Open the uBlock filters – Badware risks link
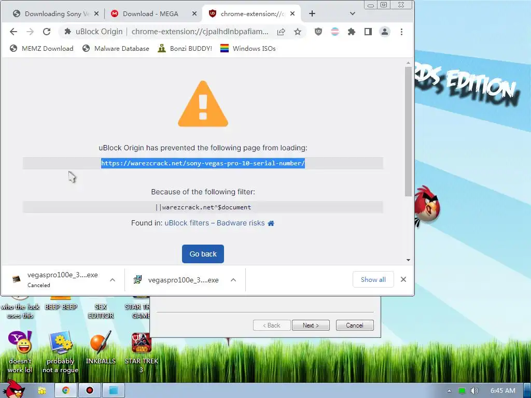This screenshot has width=531, height=398. (215, 223)
